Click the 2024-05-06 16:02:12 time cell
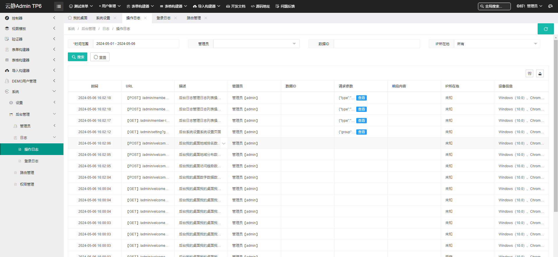 click(x=95, y=132)
